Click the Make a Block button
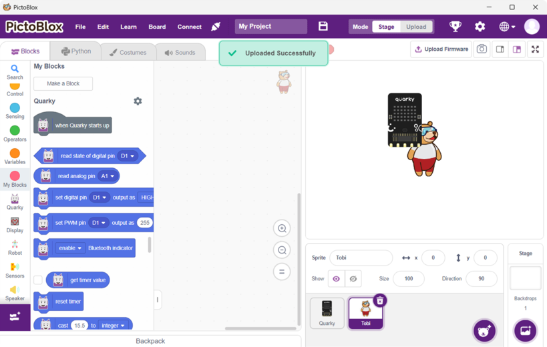547x347 pixels. click(x=63, y=83)
